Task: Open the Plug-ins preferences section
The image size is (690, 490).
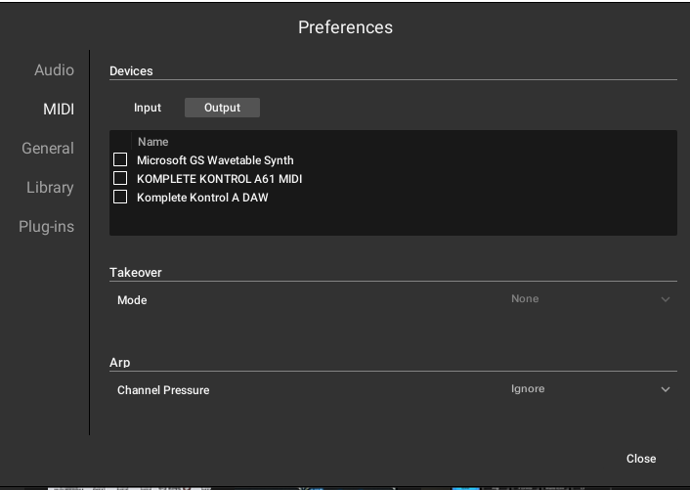Action: pos(46,227)
